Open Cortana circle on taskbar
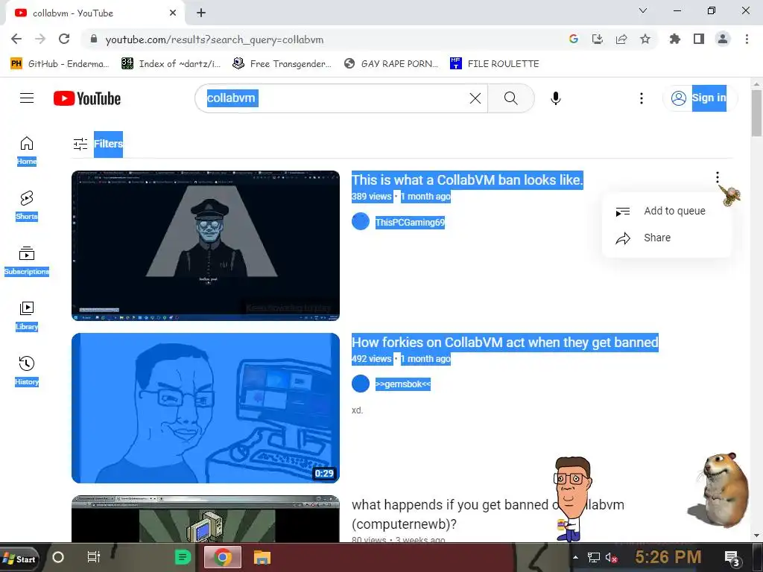The image size is (763, 572). (x=58, y=557)
